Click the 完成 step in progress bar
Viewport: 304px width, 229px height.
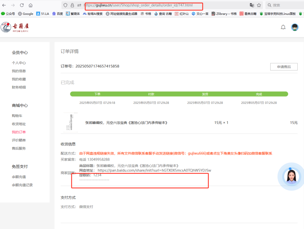click(x=259, y=94)
